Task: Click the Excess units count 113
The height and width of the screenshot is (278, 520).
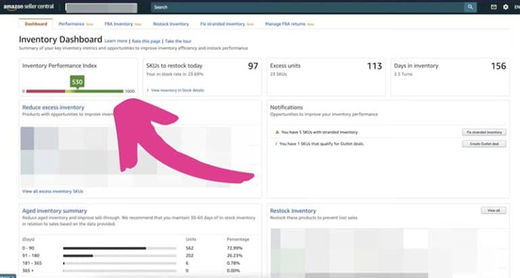Action: coord(374,66)
